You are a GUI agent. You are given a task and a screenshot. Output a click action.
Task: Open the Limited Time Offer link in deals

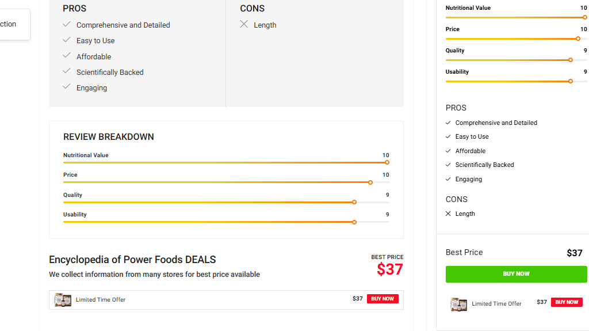pos(101,299)
